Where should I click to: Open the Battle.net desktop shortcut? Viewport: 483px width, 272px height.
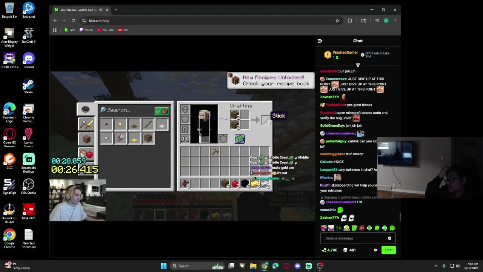(29, 11)
